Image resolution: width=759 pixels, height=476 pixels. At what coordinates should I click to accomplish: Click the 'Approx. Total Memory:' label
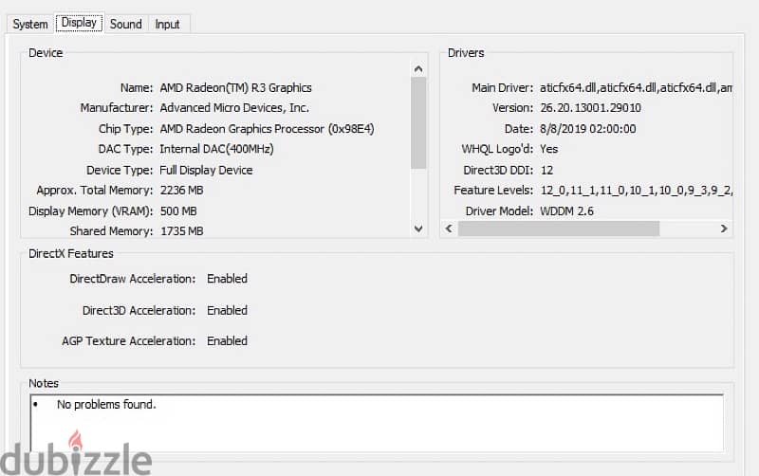pyautogui.click(x=95, y=190)
